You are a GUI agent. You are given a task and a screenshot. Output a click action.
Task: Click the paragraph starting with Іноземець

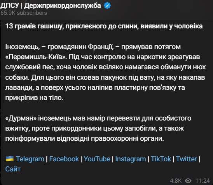click(106, 72)
